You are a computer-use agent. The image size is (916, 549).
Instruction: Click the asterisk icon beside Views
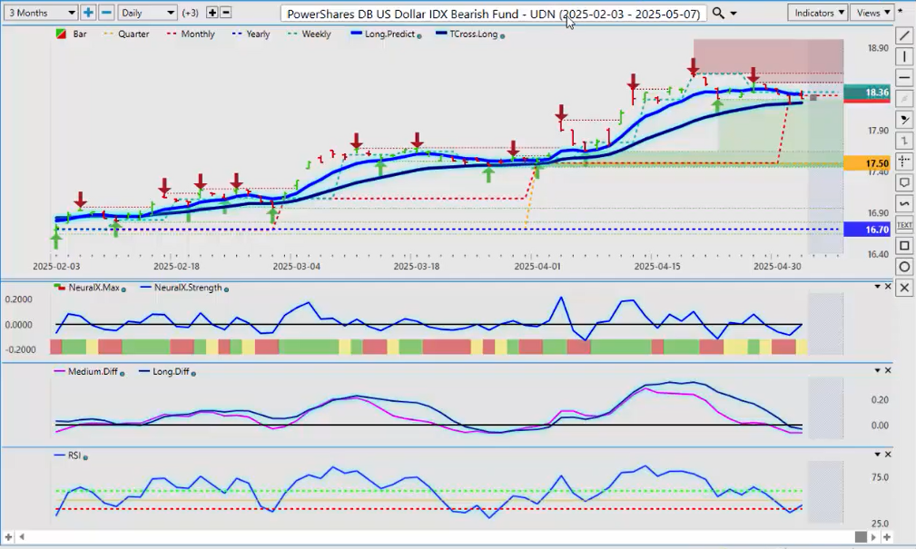901,12
